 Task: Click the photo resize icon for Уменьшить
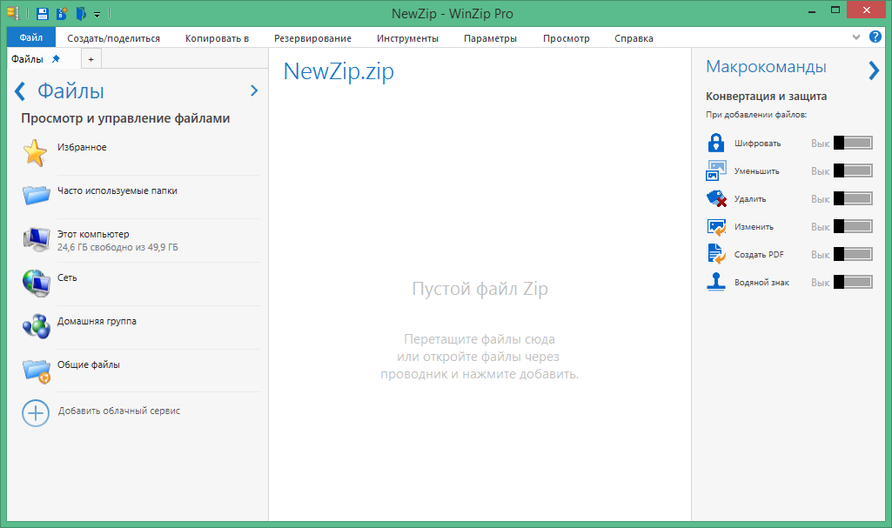coord(716,170)
